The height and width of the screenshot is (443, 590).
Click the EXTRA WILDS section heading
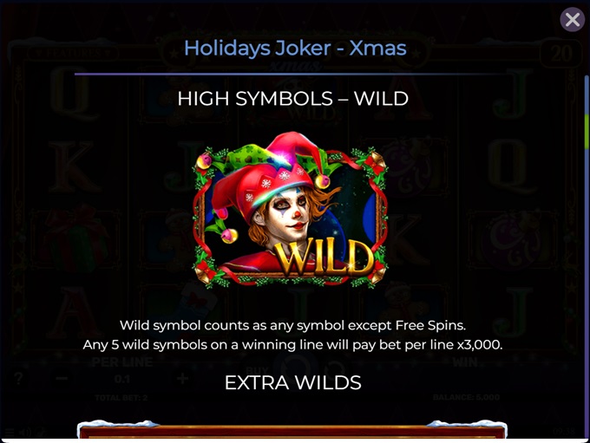[x=293, y=383]
